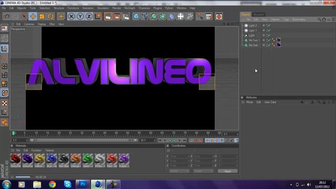Click MoText 1 dark material tag
The width and height of the screenshot is (336, 189).
point(278,40)
